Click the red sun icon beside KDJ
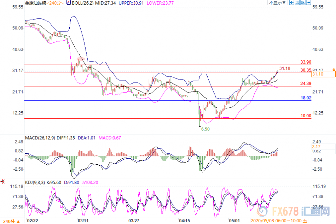Screen dimensions: 336x224 point(3,182)
